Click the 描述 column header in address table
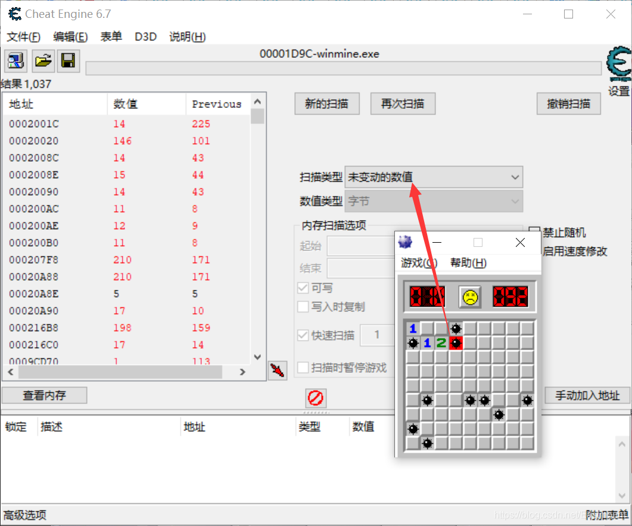 pos(109,426)
